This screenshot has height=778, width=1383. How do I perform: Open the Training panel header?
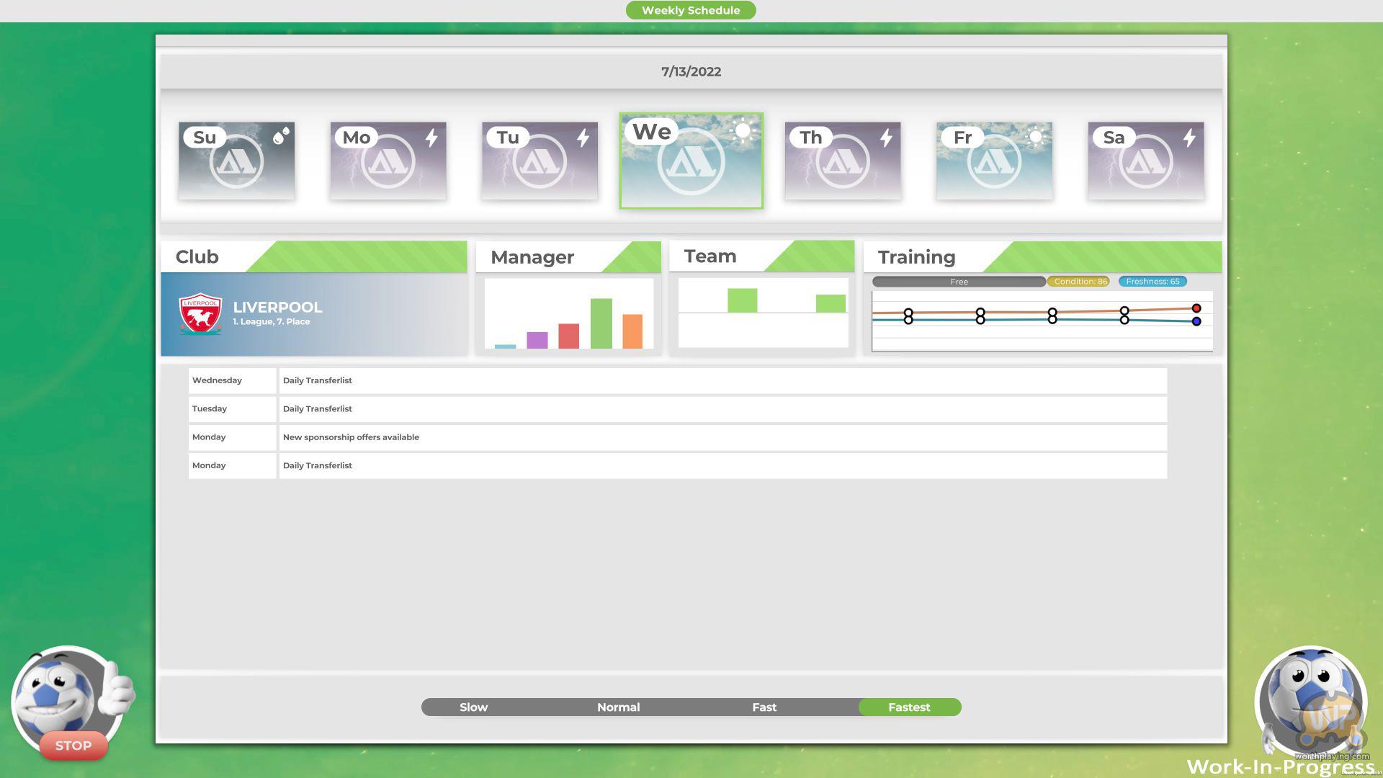[916, 257]
